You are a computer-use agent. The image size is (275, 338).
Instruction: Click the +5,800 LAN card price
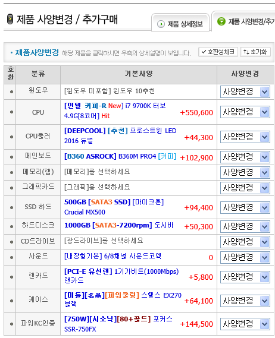(201, 277)
